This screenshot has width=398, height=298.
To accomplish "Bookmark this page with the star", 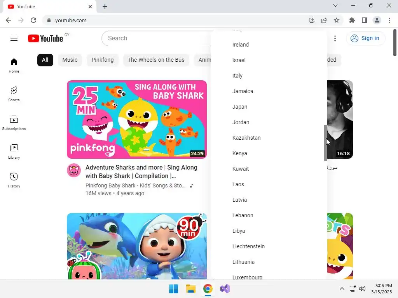I will pyautogui.click(x=337, y=20).
